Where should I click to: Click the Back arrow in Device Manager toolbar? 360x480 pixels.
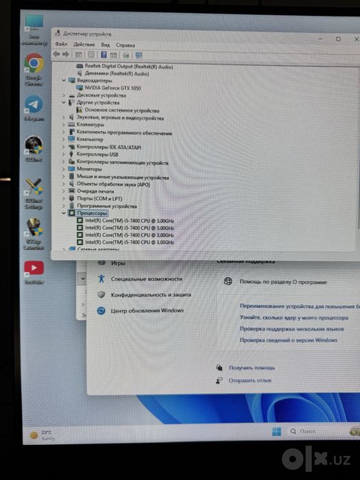pos(56,54)
